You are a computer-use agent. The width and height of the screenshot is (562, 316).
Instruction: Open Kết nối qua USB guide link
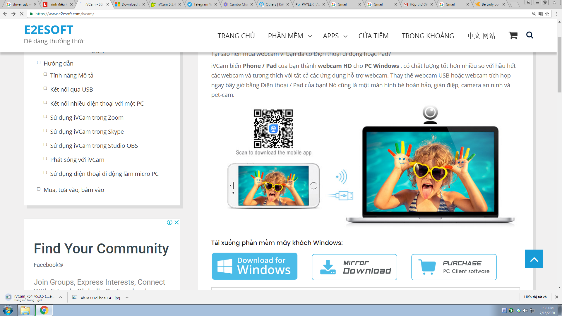point(71,90)
